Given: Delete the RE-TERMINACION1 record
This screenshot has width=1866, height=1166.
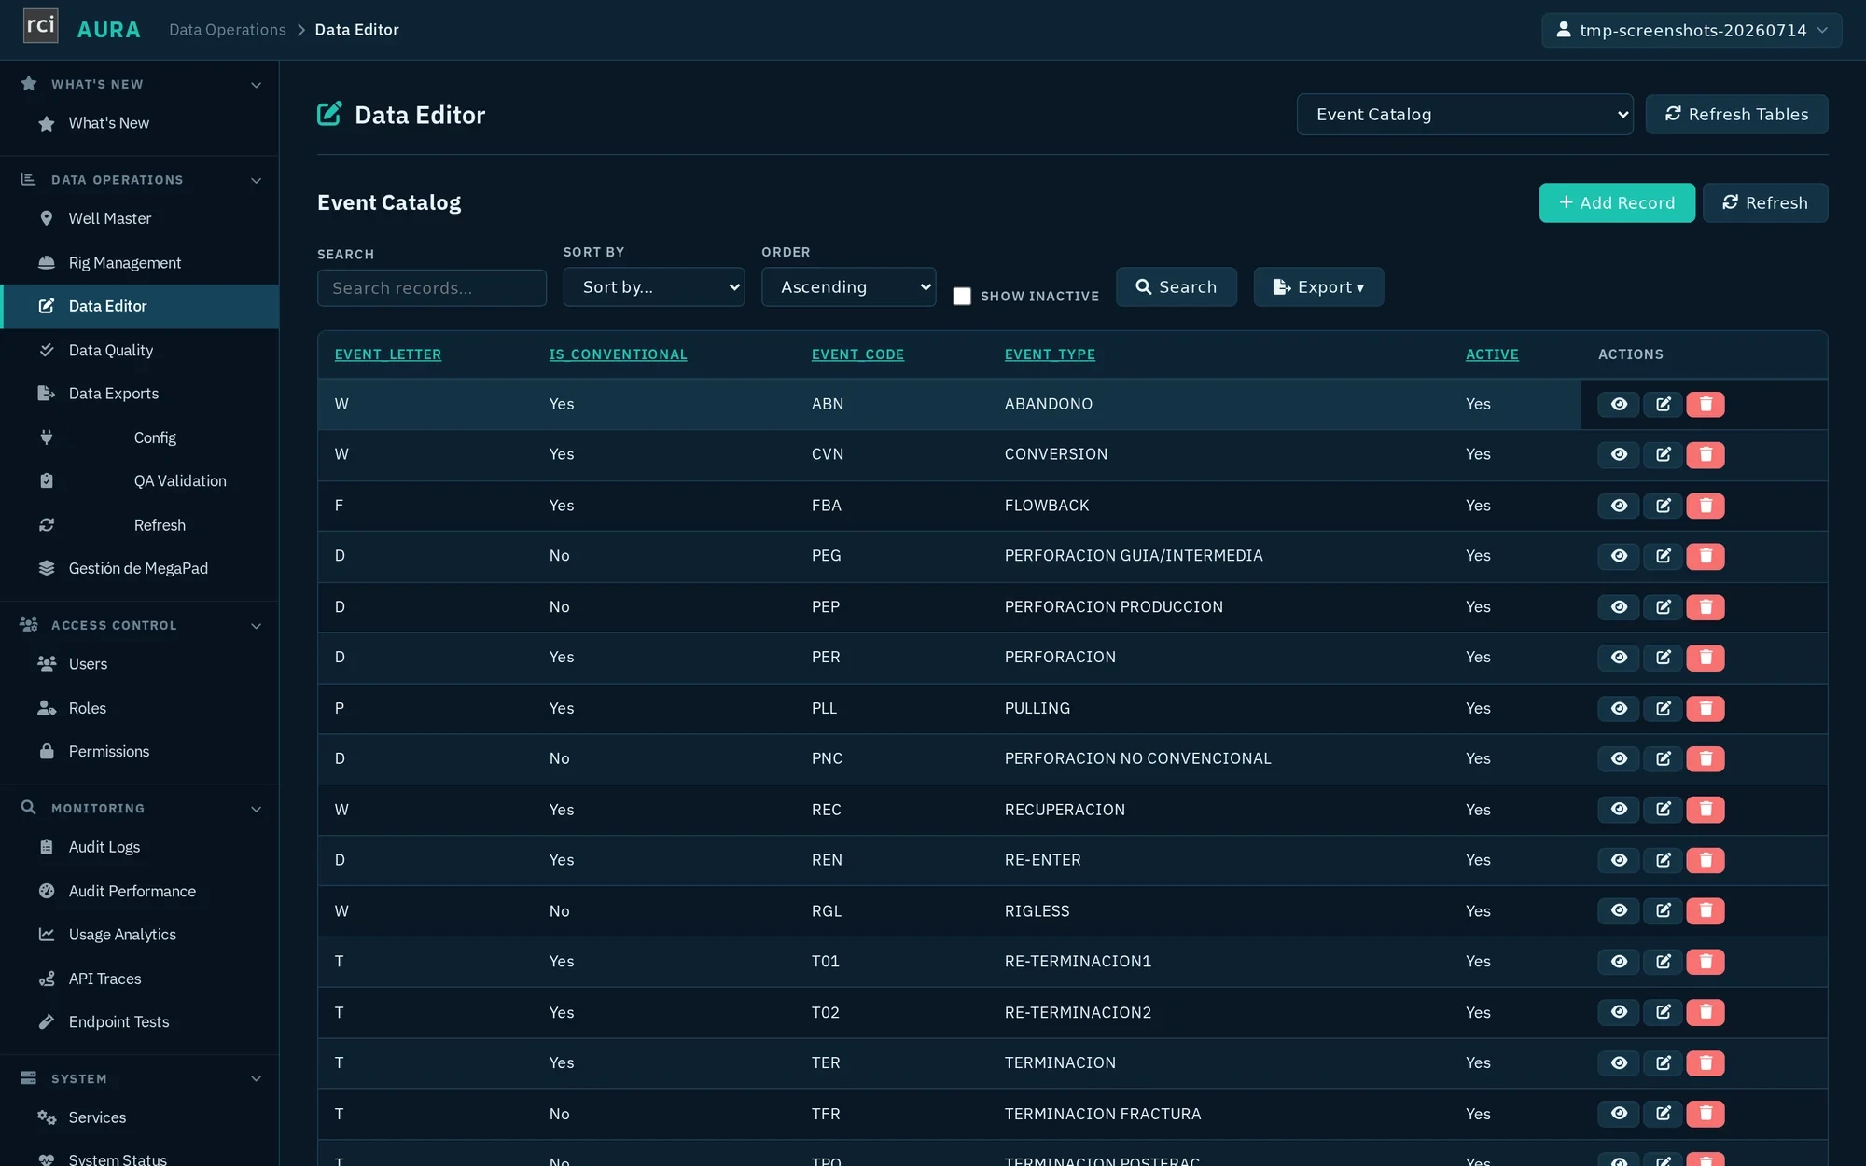Looking at the screenshot, I should [x=1706, y=962].
